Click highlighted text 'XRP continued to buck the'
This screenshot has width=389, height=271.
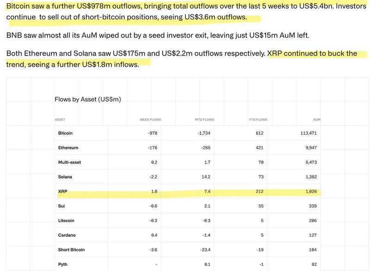[x=312, y=54]
